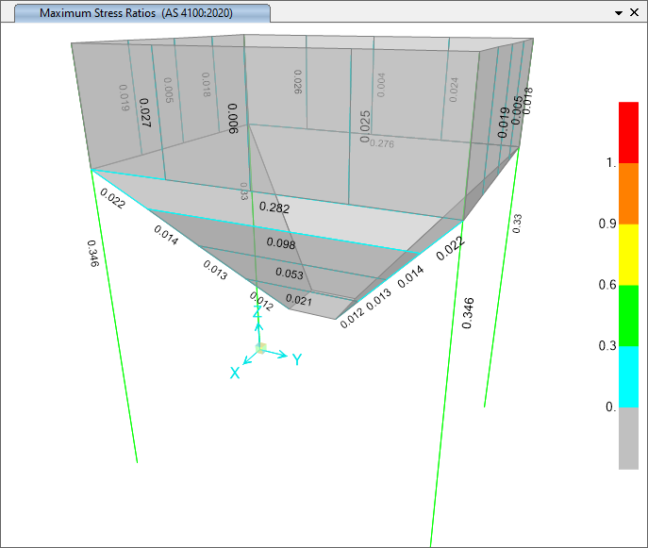Click the gray legend color swatch
This screenshot has width=648, height=548.
pyautogui.click(x=628, y=438)
